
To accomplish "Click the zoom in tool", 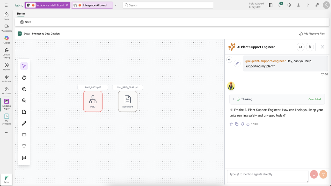I will (24, 89).
